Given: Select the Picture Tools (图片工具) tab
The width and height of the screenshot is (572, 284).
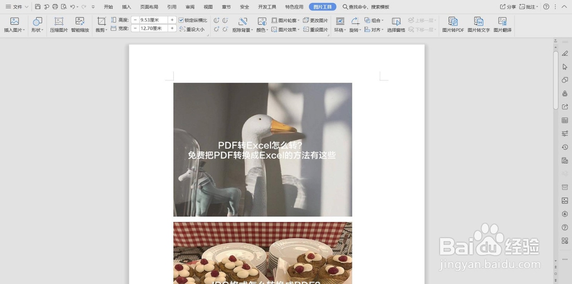Looking at the screenshot, I should click(323, 6).
